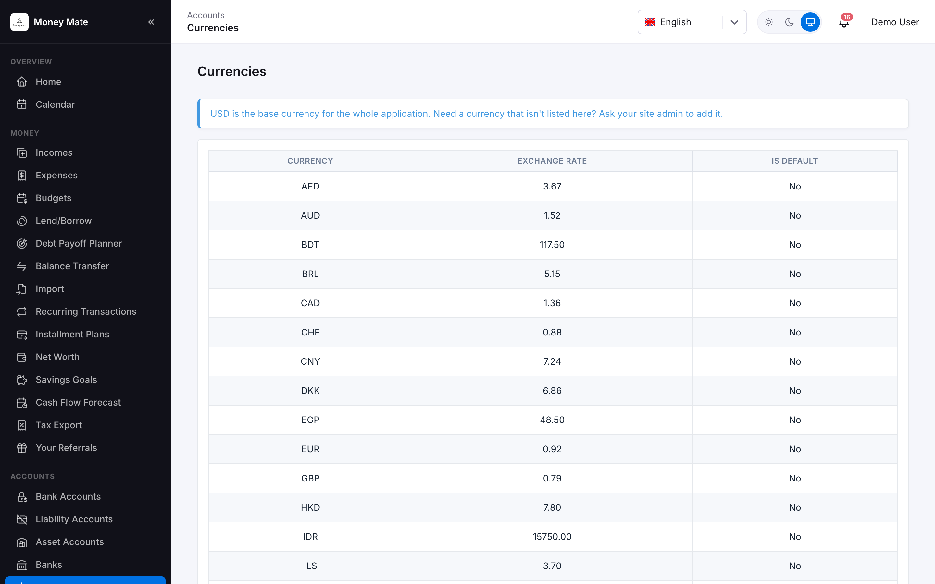Click the UK flag icon in language selector

coord(650,22)
